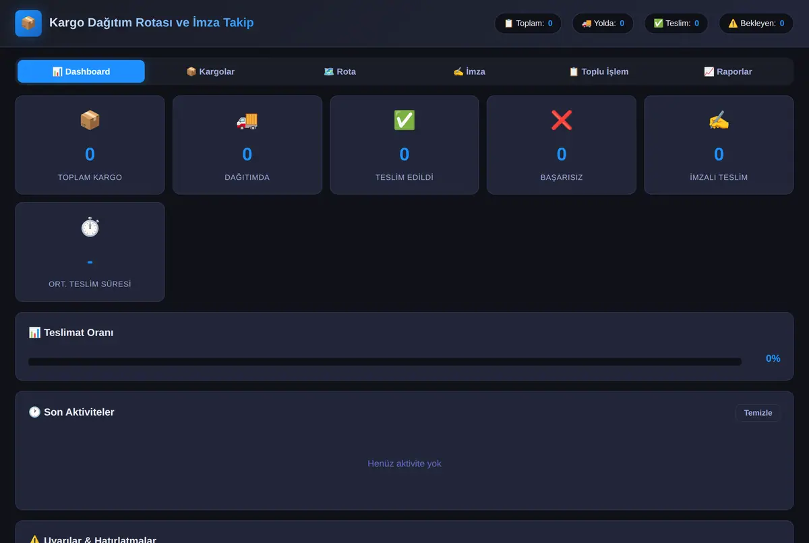Click the Temizle button in Son Aktiviteler

click(x=758, y=413)
